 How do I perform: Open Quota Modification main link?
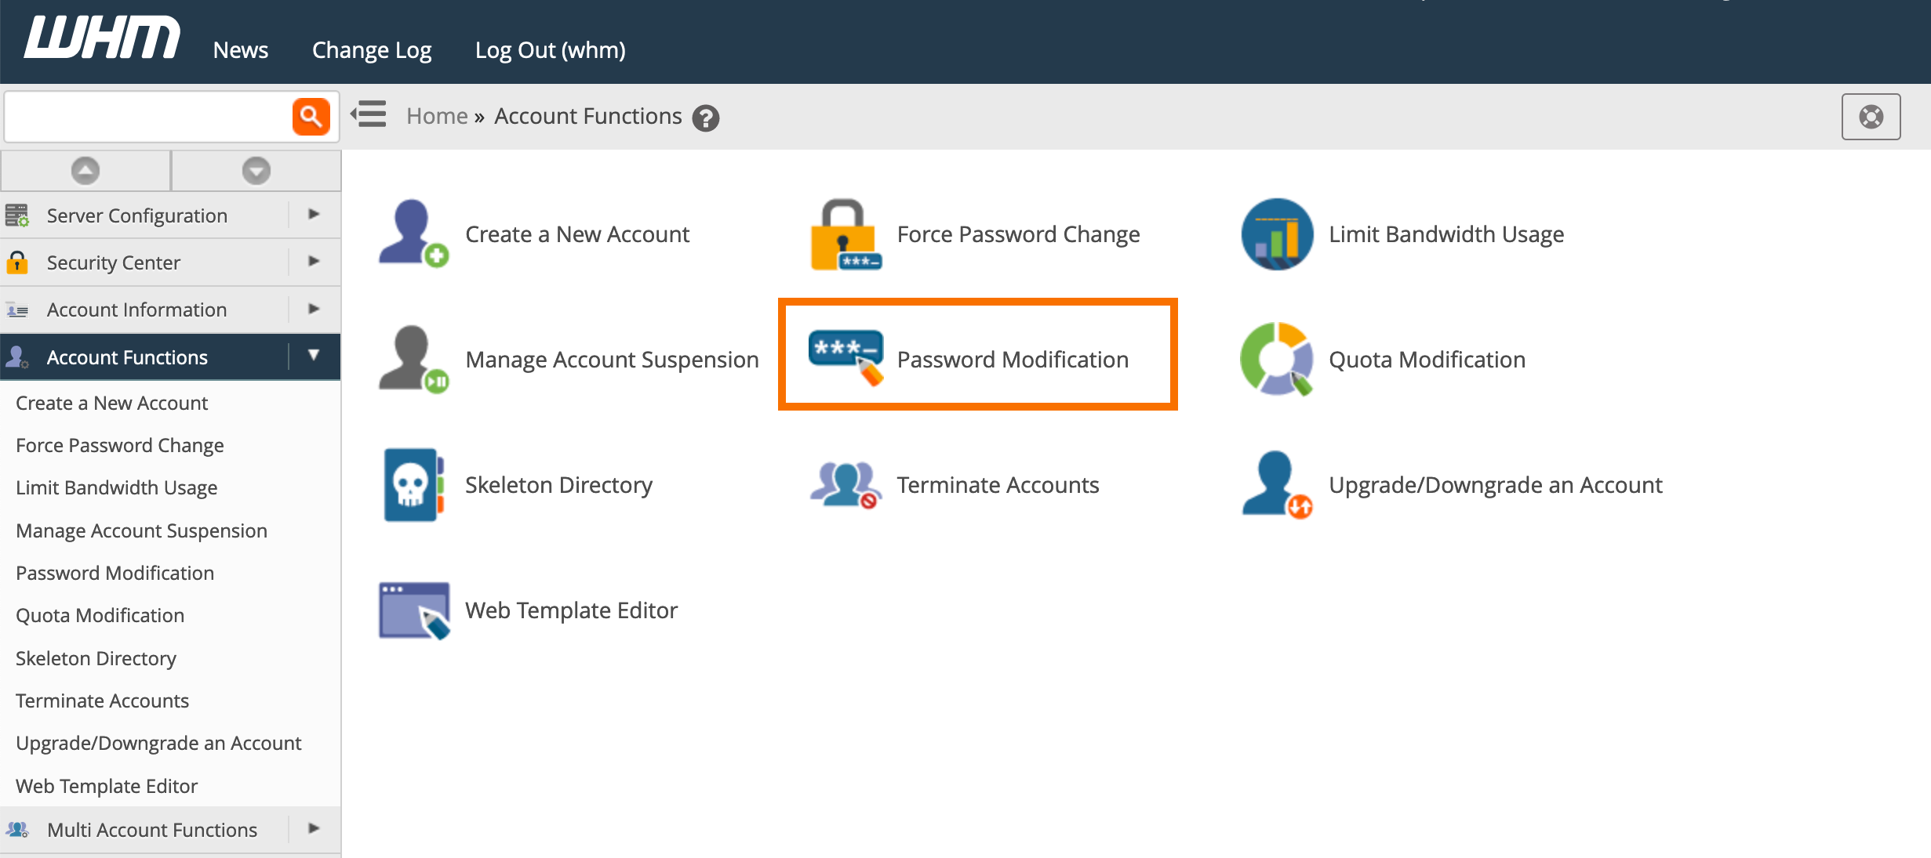(1427, 360)
